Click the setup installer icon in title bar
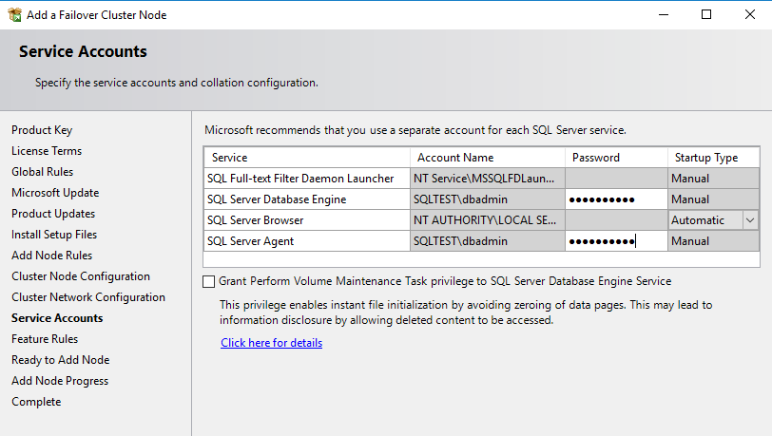Screen dimensions: 772x436 point(15,15)
